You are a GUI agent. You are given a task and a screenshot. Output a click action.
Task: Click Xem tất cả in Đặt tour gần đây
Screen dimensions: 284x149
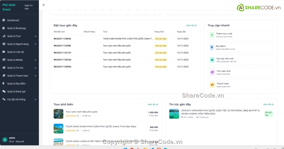pyautogui.click(x=191, y=25)
